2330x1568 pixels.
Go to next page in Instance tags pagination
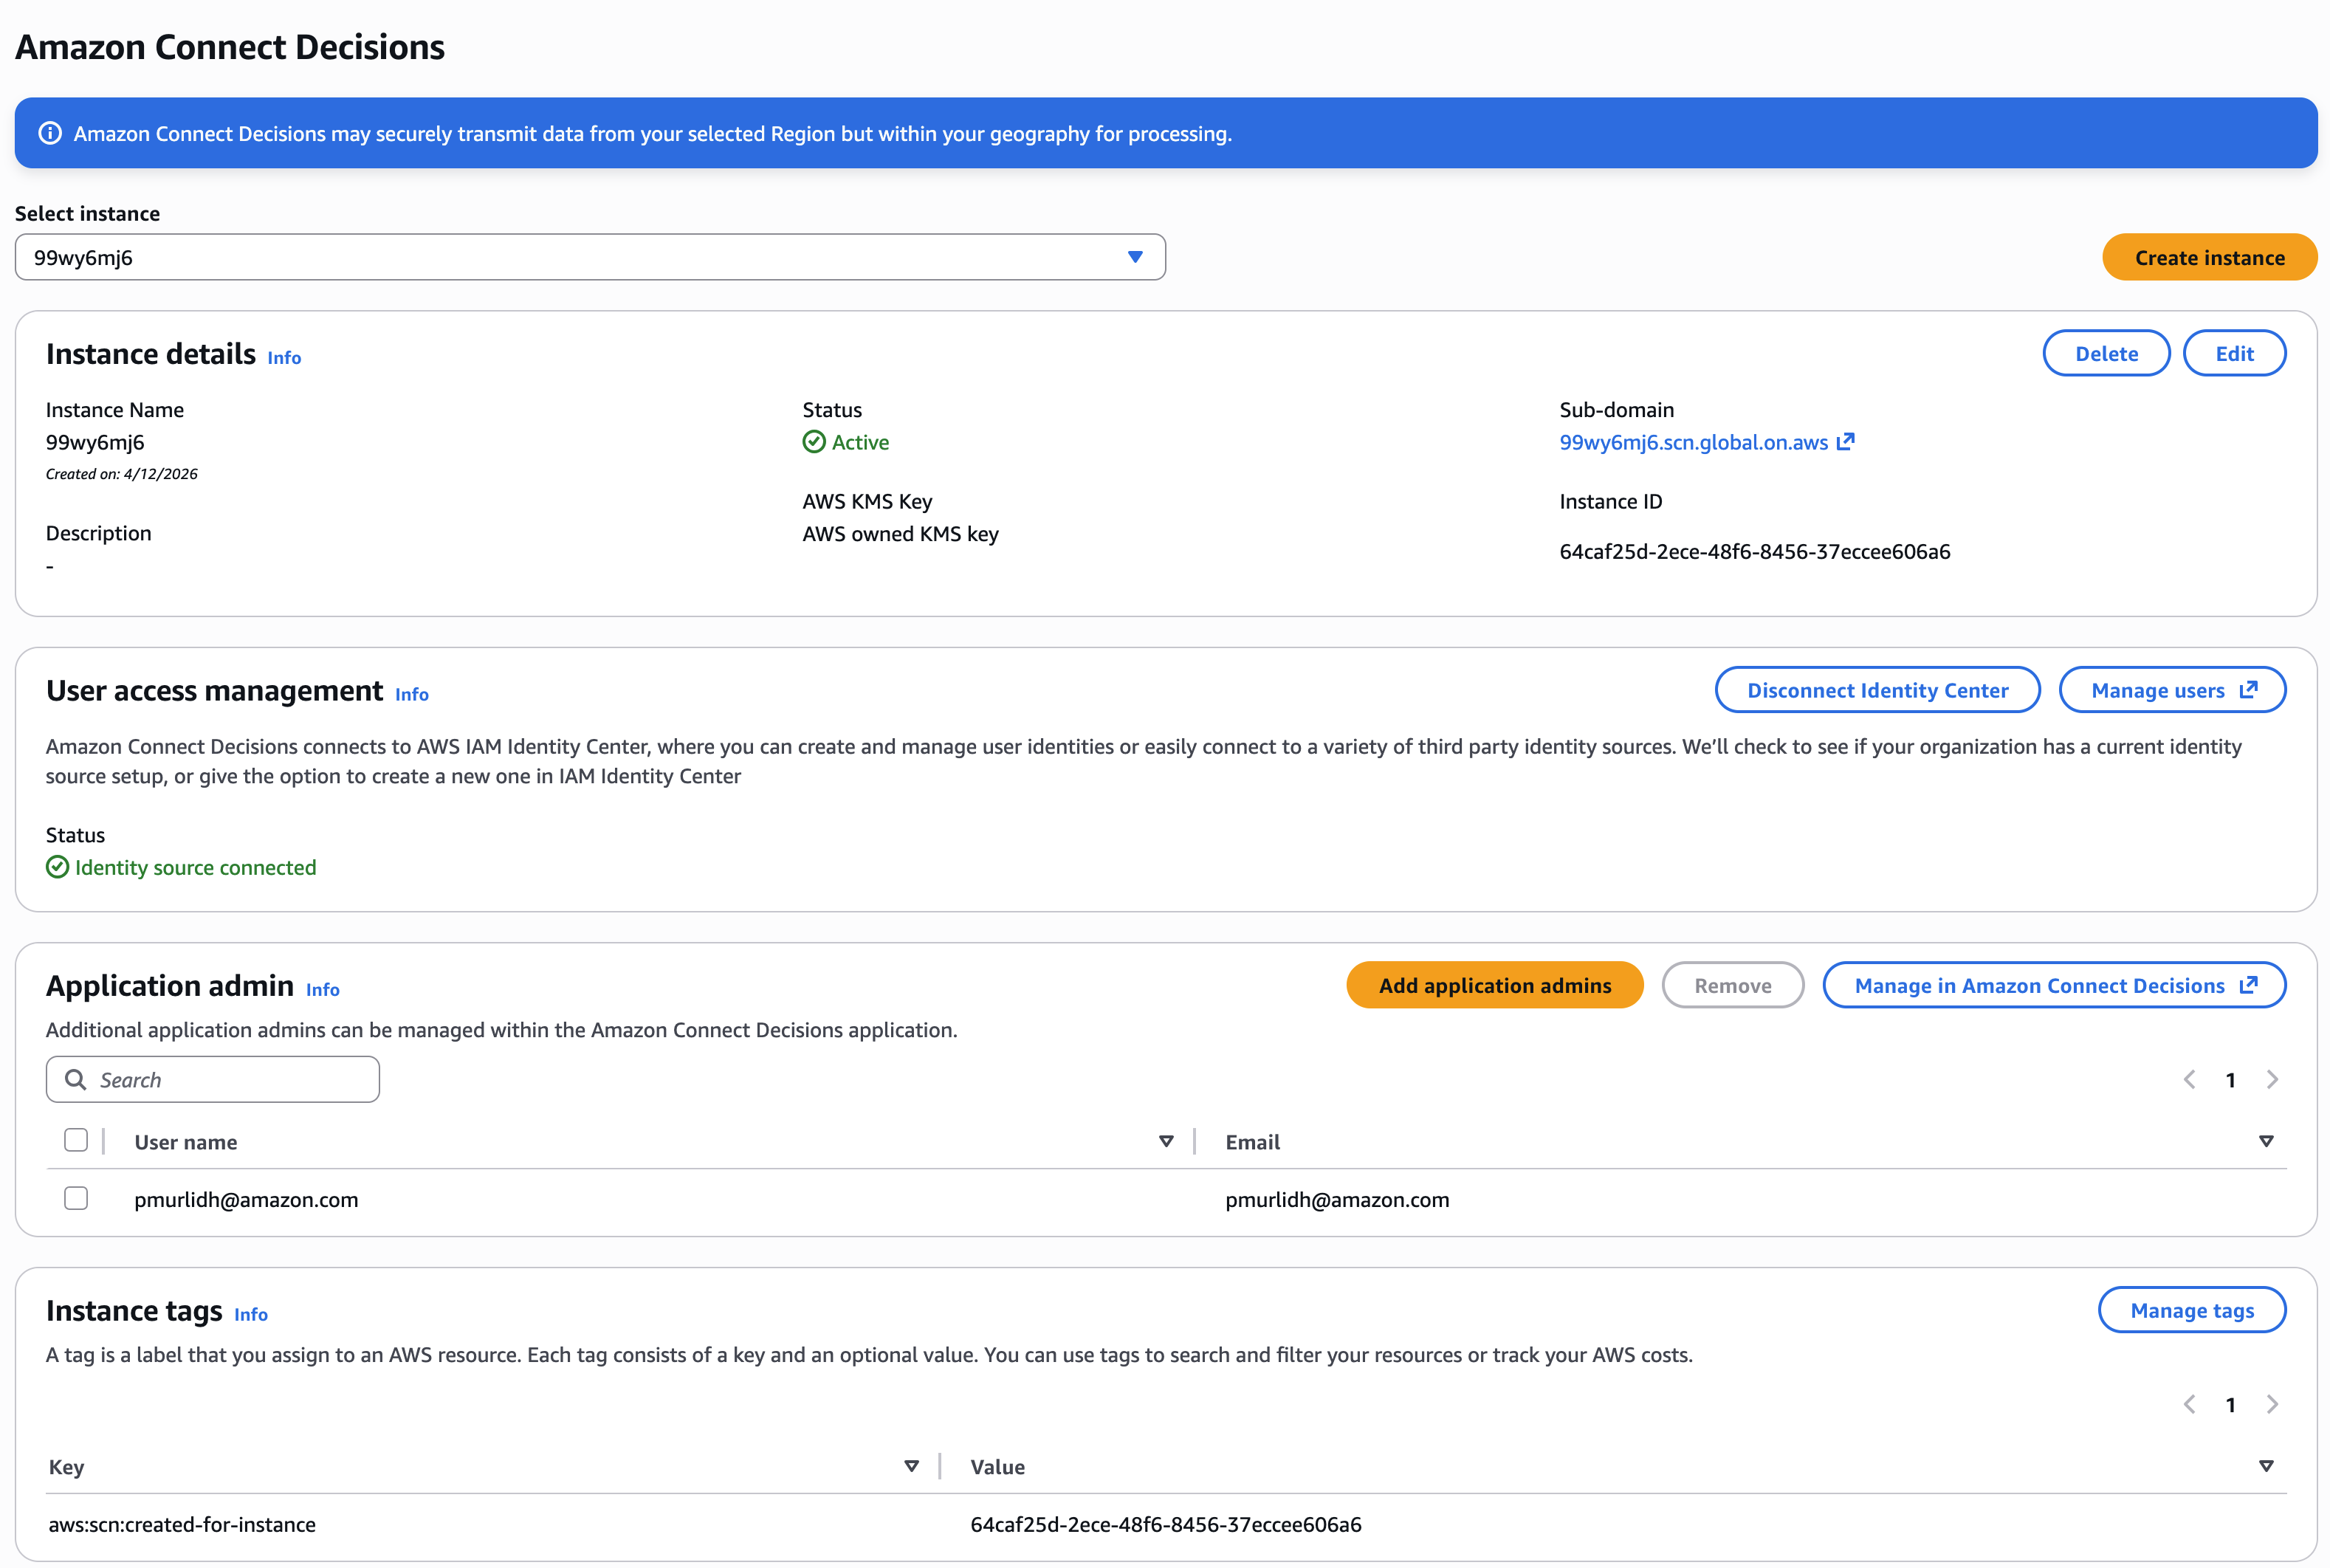point(2272,1404)
